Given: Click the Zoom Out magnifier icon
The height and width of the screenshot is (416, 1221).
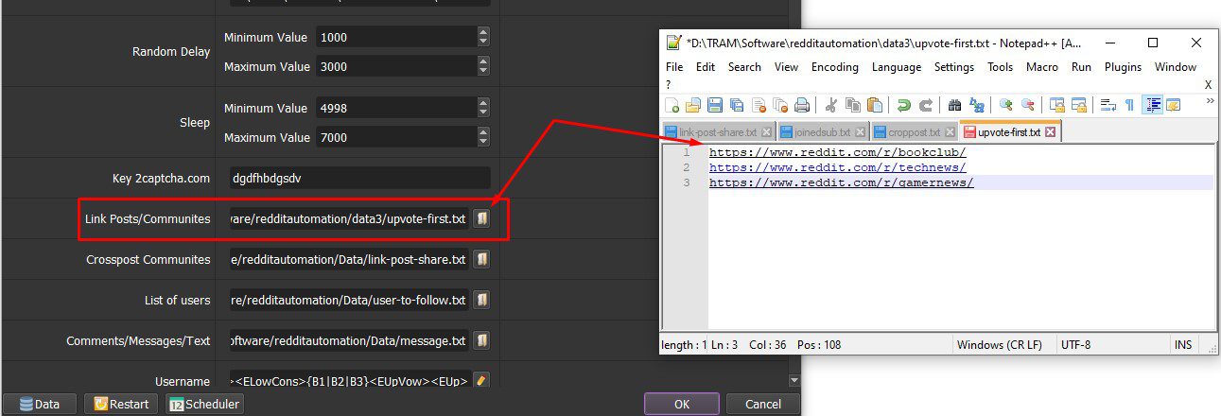Looking at the screenshot, I should point(1028,105).
